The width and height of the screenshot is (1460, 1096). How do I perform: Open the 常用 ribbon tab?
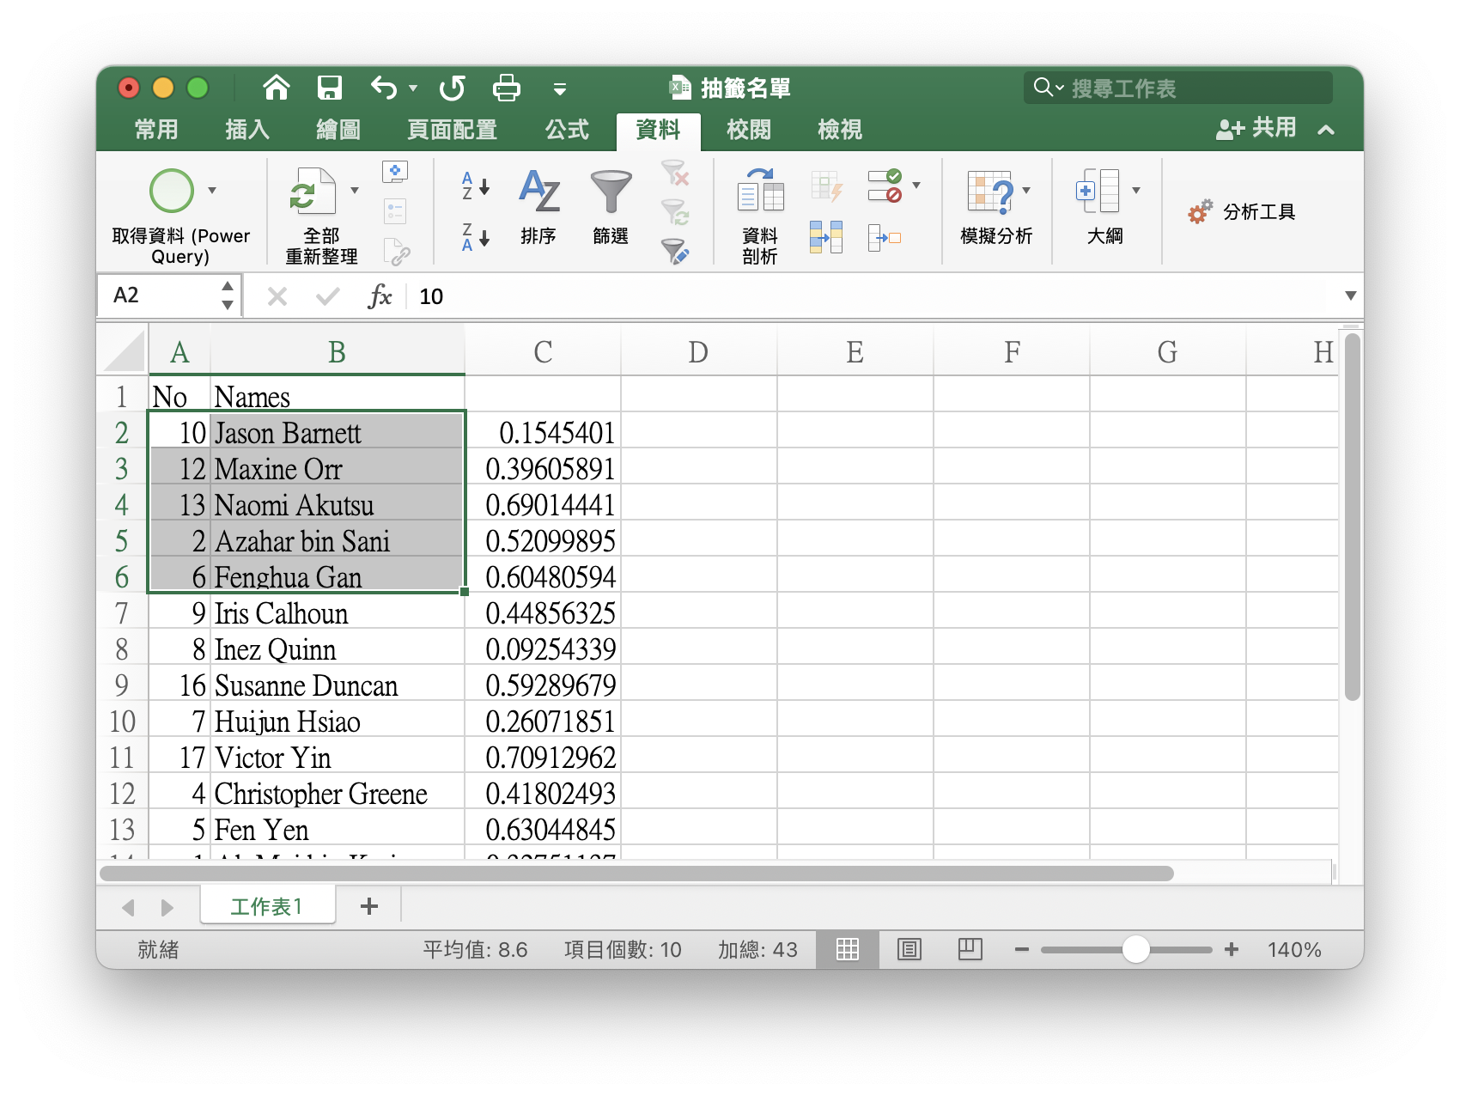156,130
